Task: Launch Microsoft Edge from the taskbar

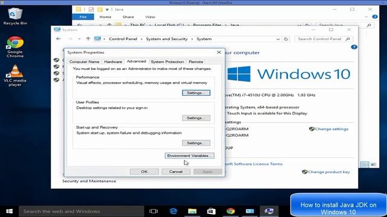Action: click(x=174, y=211)
